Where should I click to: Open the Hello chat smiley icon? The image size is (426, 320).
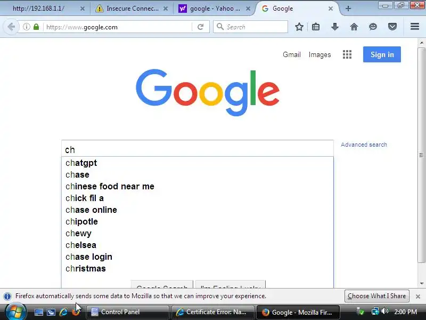click(x=373, y=27)
